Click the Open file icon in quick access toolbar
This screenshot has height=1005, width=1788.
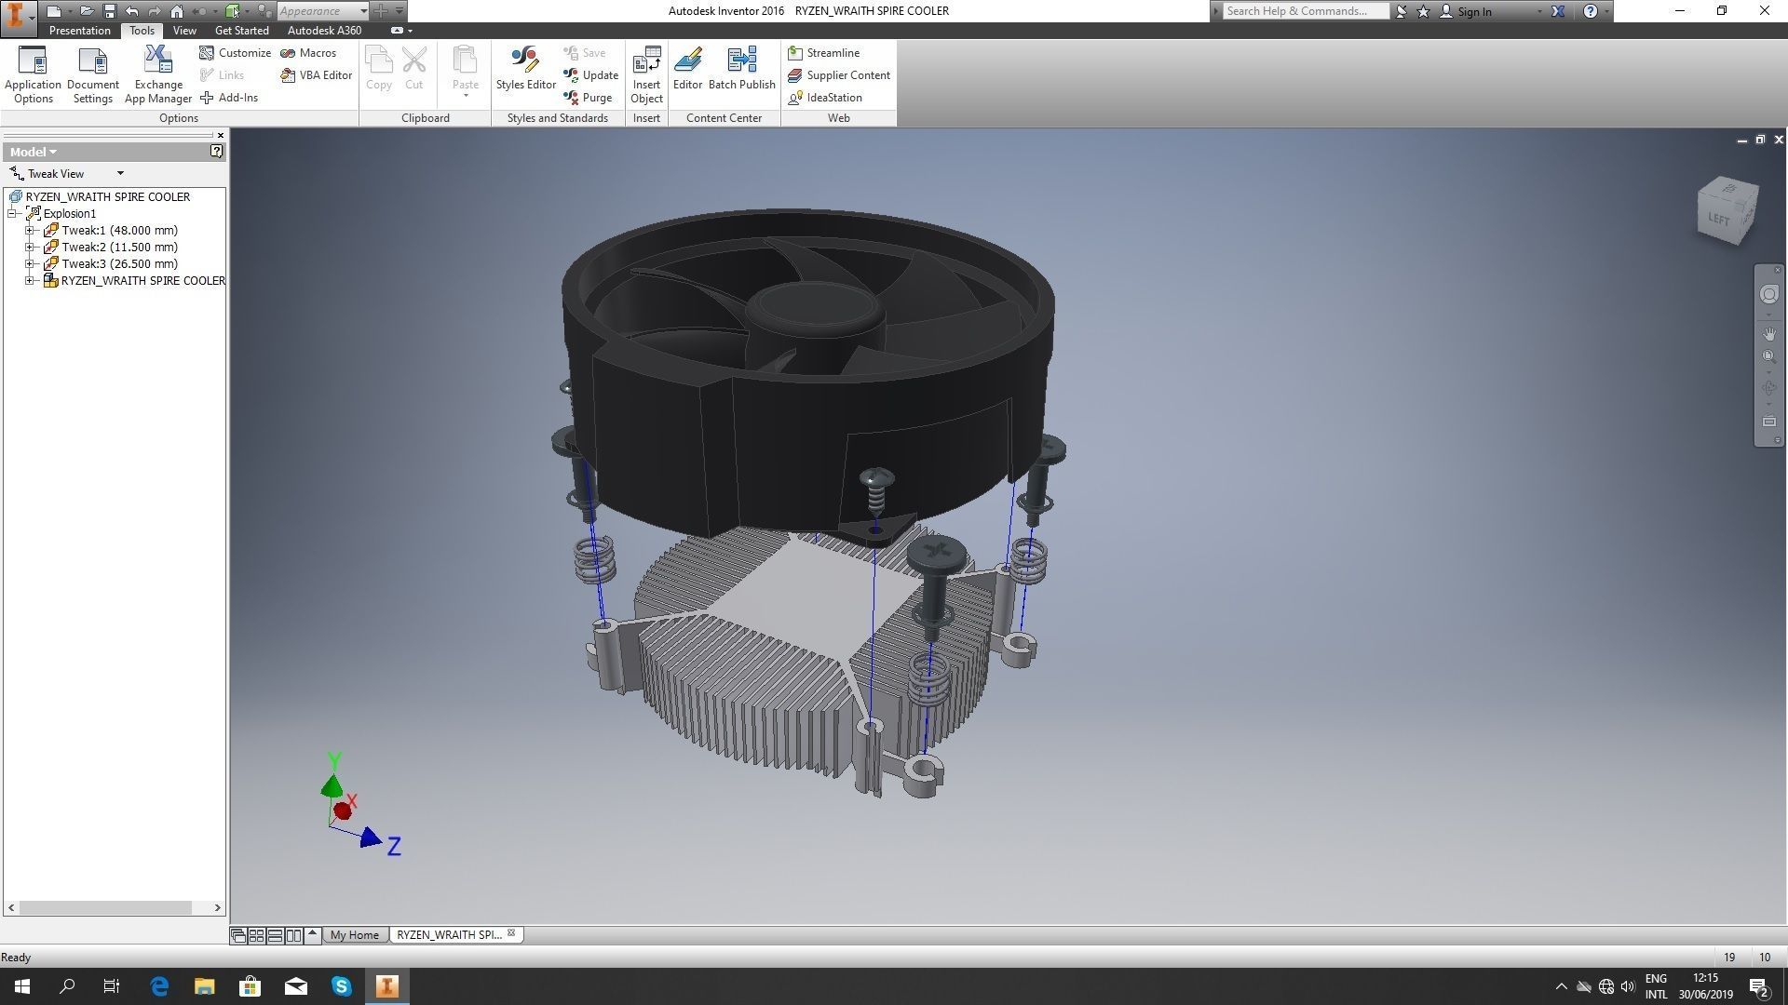87,11
